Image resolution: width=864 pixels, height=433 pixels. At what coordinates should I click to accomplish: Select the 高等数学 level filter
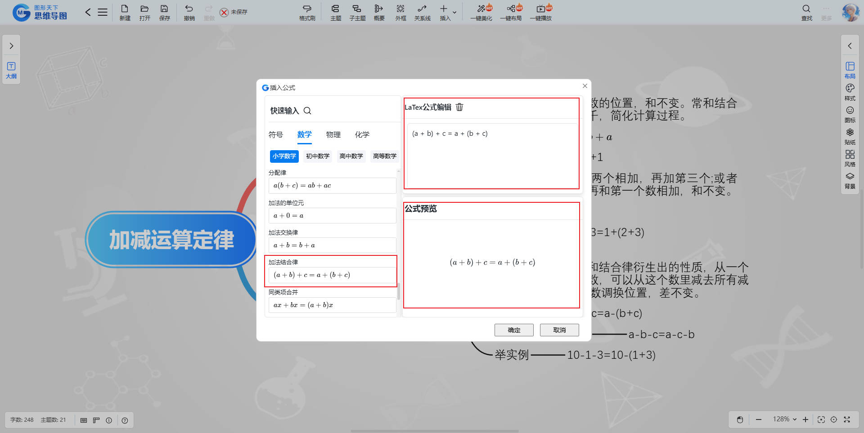(x=384, y=156)
